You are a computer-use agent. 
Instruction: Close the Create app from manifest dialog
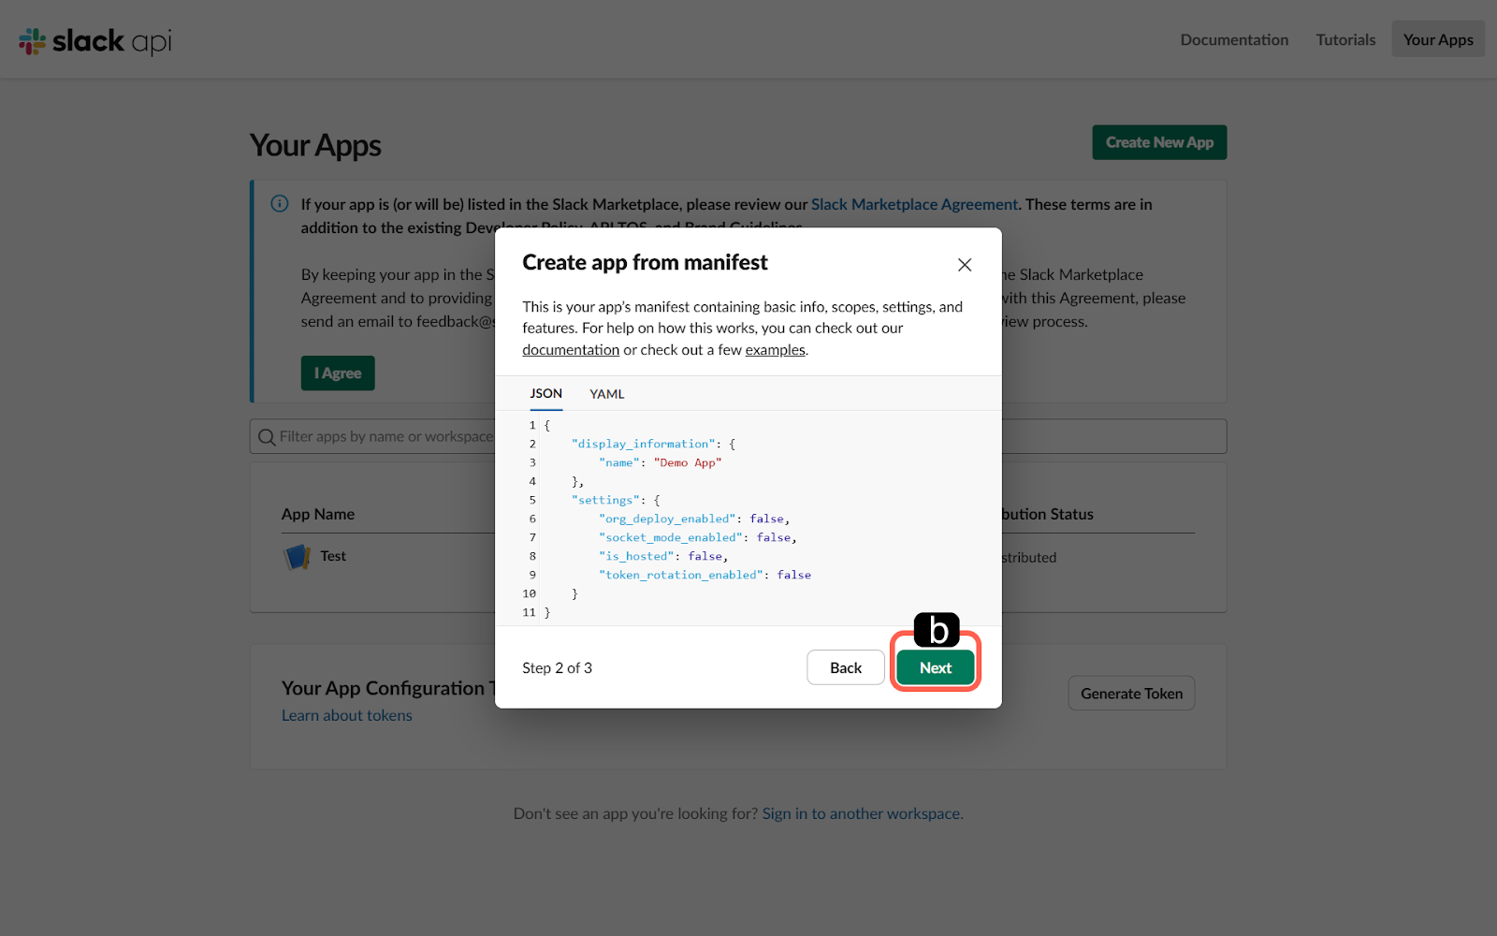pos(965,265)
